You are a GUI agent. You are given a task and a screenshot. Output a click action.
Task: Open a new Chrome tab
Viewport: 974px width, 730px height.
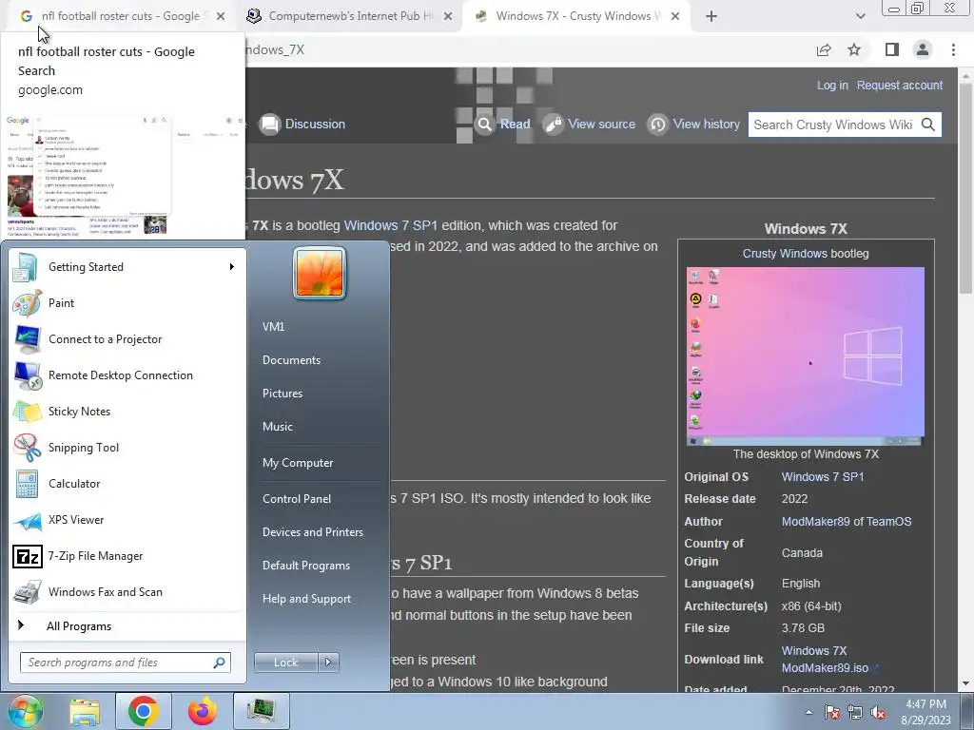[x=711, y=17]
